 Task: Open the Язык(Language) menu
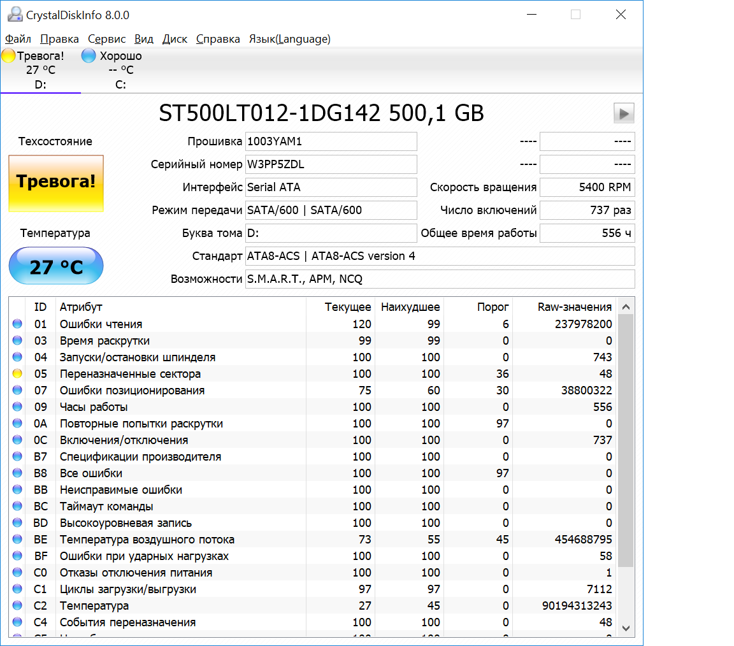290,39
